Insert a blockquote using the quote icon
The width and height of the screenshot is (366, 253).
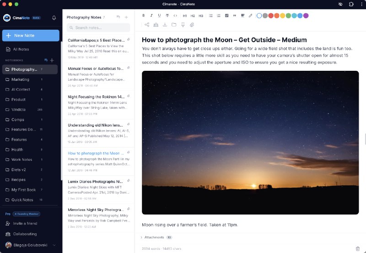point(235,16)
